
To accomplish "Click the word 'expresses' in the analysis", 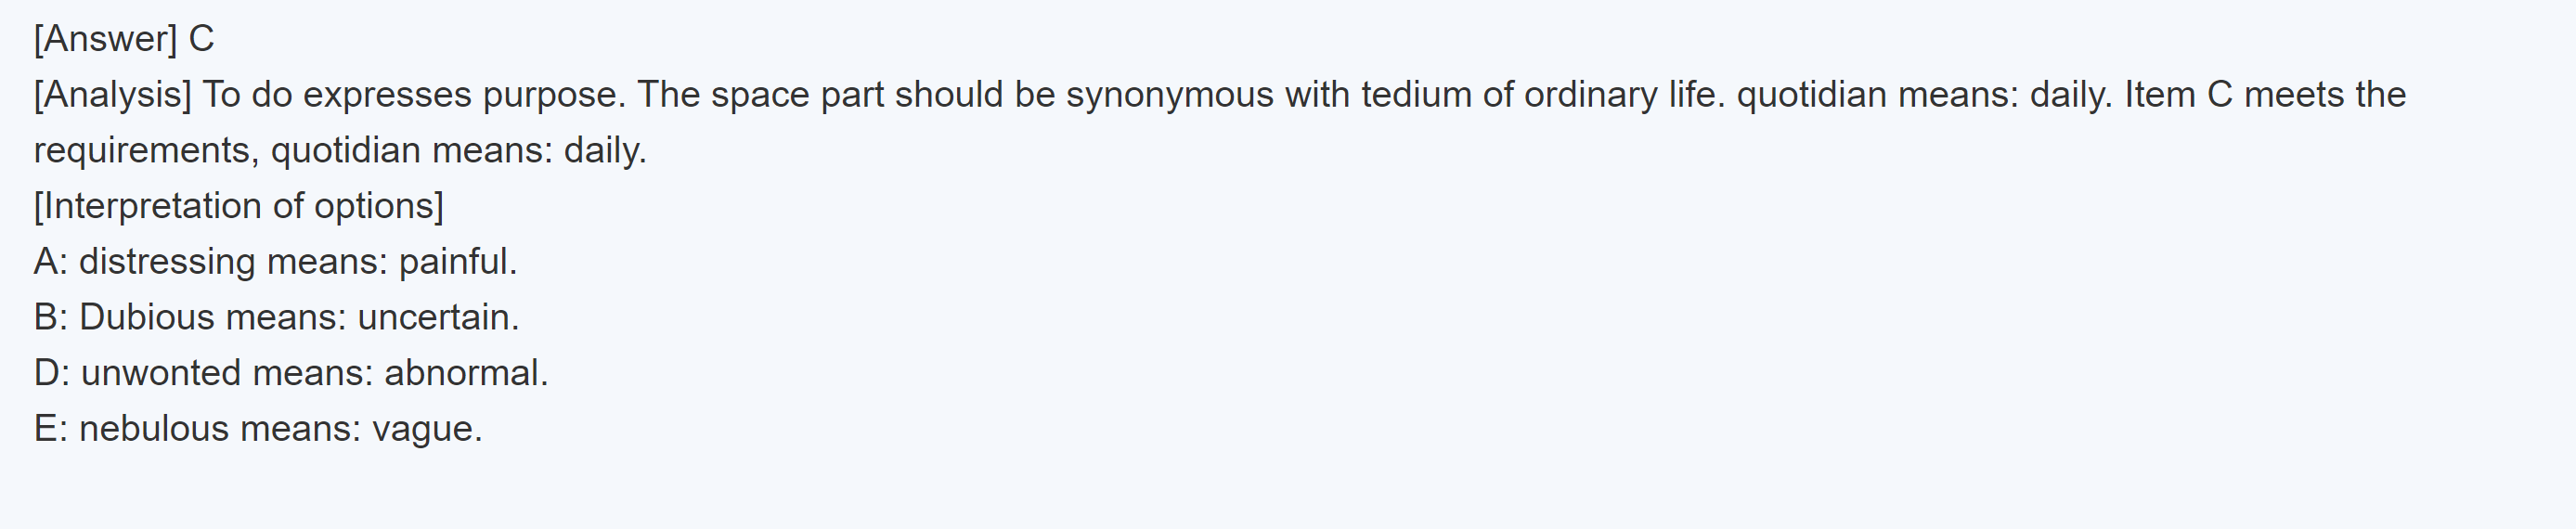I will 387,95.
